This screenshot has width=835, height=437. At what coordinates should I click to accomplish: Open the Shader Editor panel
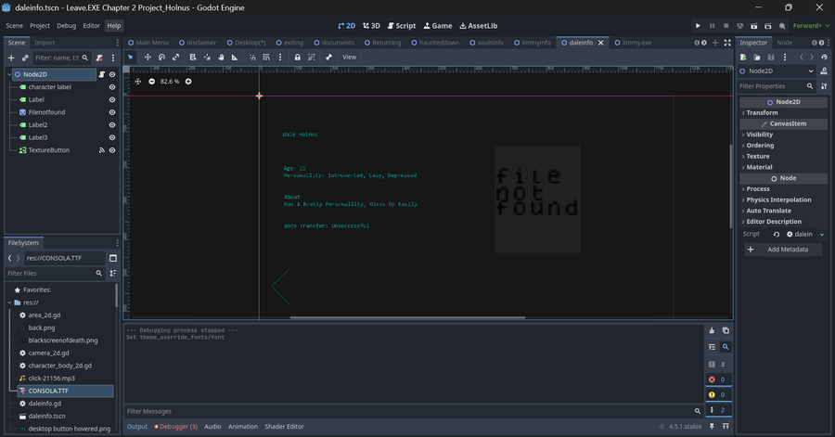pyautogui.click(x=285, y=427)
